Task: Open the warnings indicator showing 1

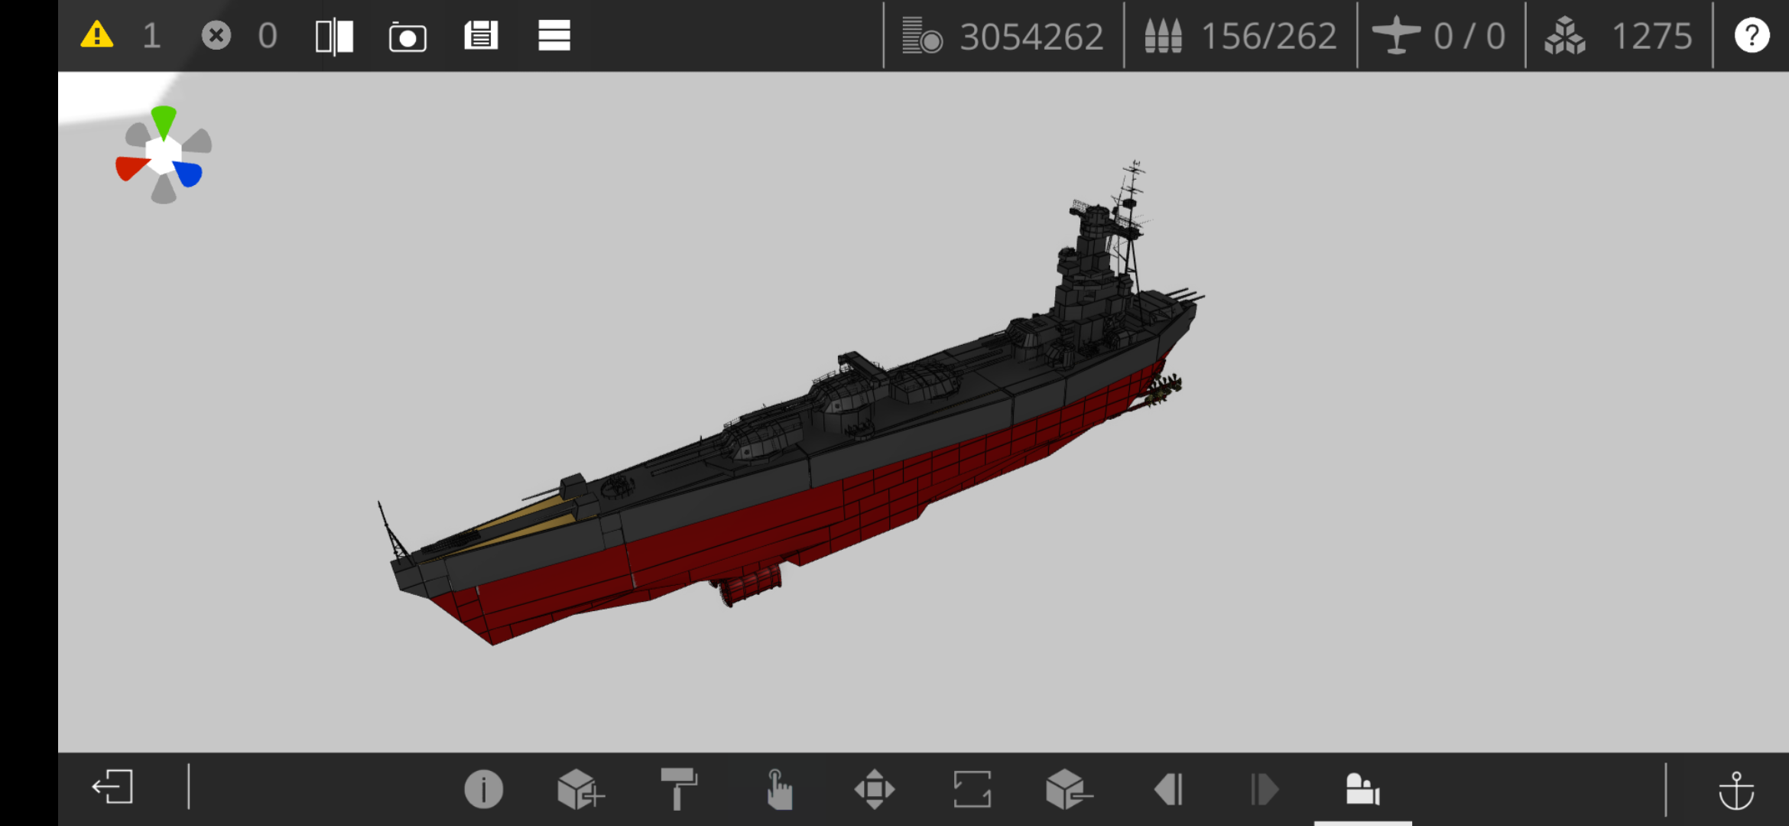Action: [121, 36]
